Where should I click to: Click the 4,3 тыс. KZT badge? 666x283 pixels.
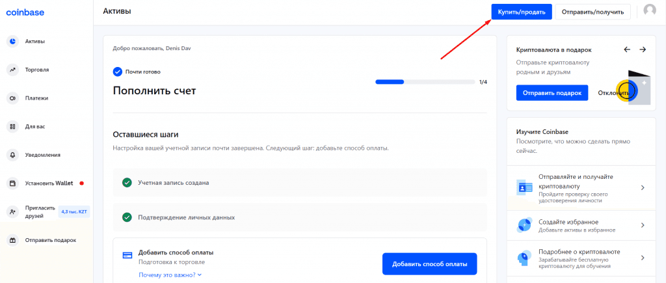[74, 211]
